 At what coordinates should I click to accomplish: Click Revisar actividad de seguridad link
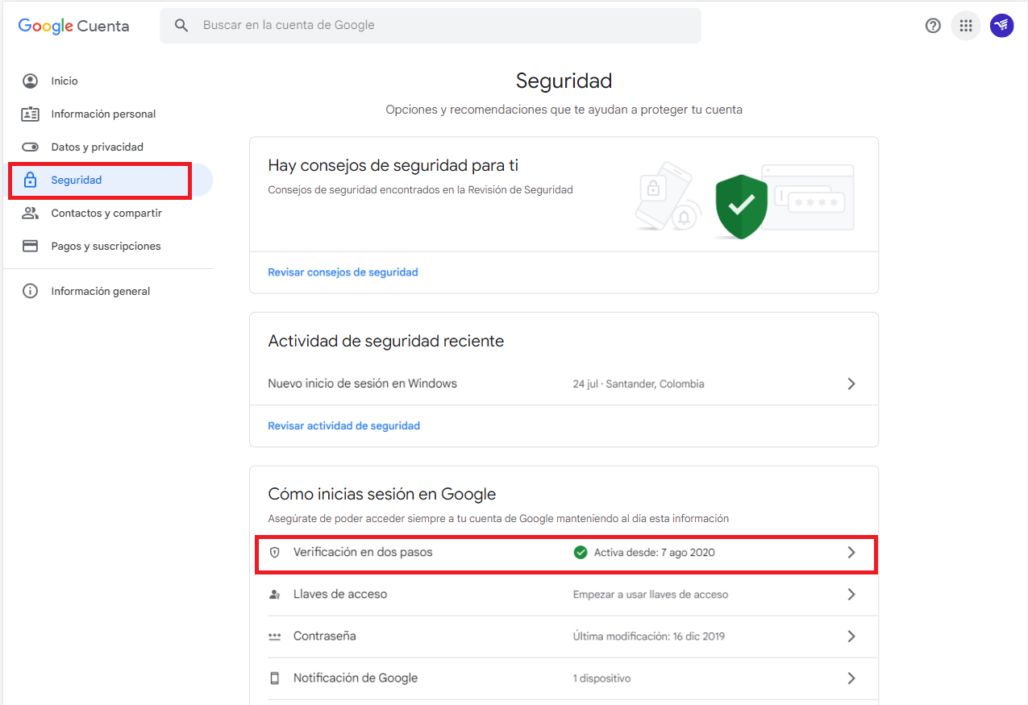click(x=343, y=425)
